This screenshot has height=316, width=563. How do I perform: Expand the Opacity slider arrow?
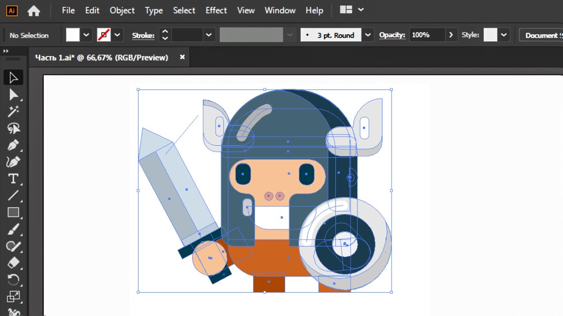pos(450,35)
